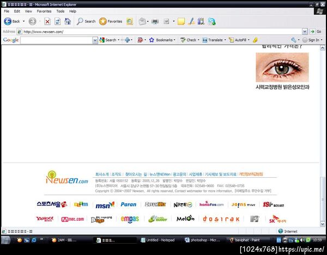Open the Tools menu
The image size is (327, 255).
(x=60, y=11)
